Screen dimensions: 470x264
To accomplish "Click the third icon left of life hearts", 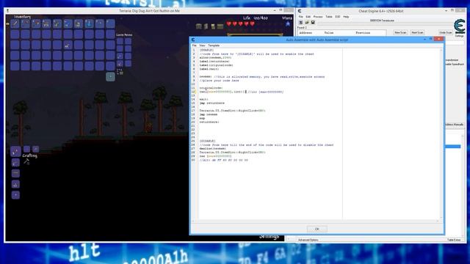I will click(x=213, y=26).
